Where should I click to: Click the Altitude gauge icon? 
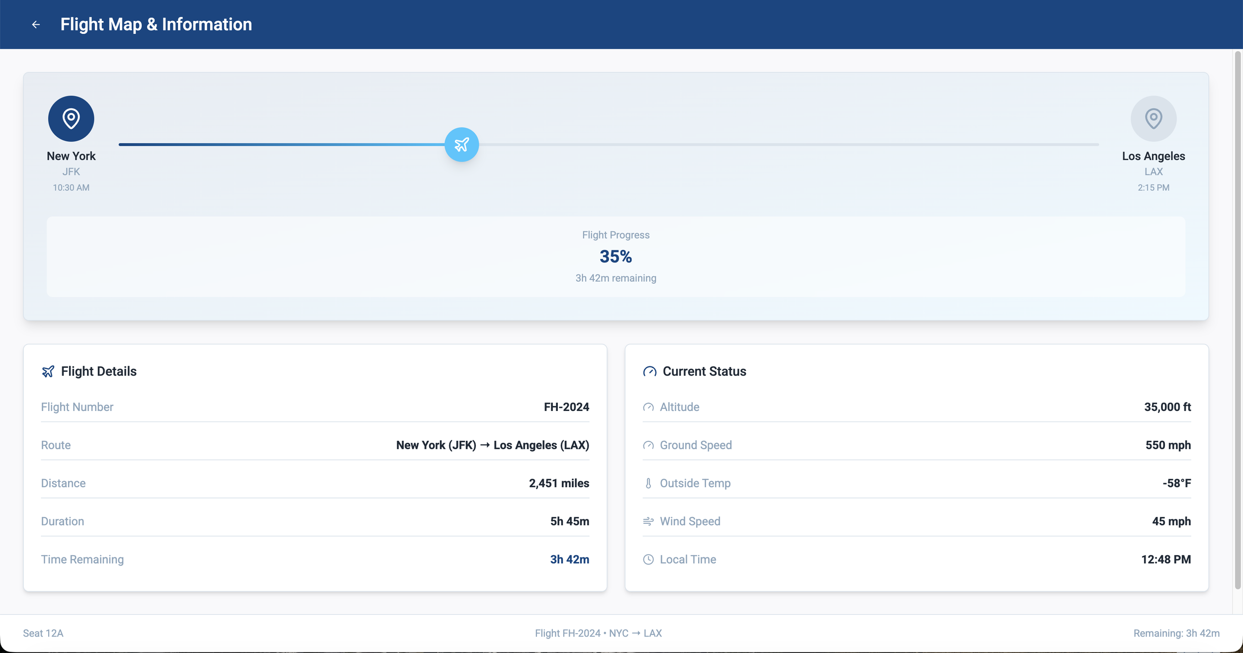(648, 408)
